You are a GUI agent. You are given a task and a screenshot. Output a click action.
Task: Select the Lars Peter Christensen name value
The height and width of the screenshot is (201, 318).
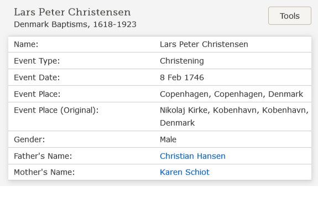(204, 44)
